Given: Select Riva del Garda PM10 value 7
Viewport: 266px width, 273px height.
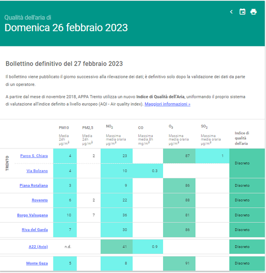Looking at the screenshot, I should [x=65, y=229].
